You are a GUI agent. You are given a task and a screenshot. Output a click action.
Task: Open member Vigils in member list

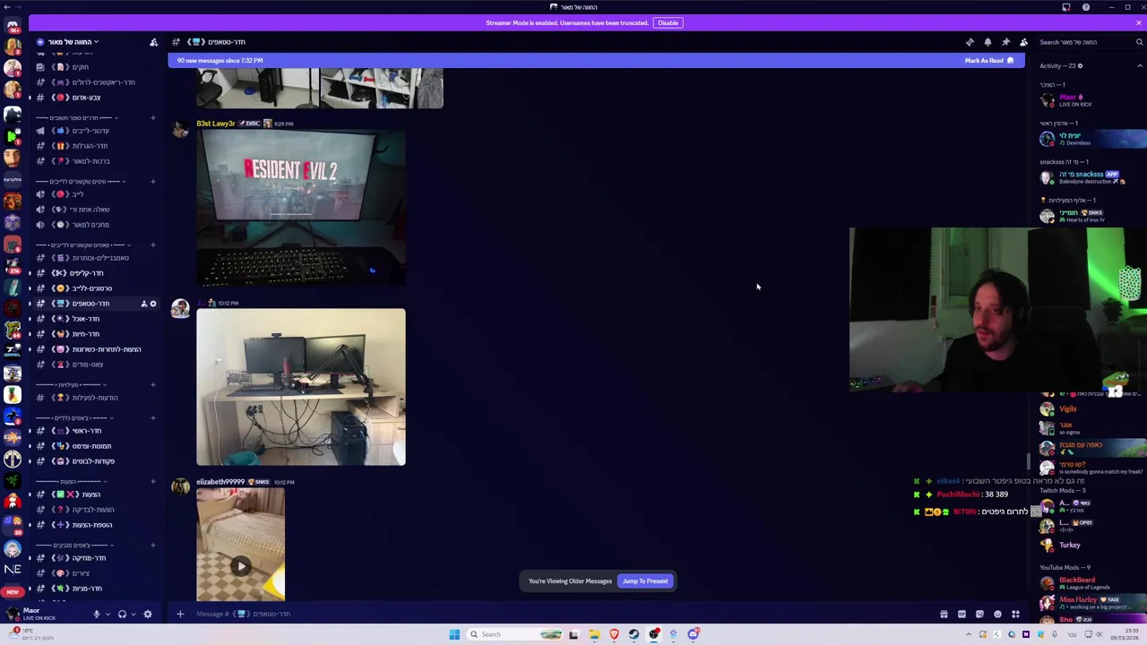tap(1089, 408)
